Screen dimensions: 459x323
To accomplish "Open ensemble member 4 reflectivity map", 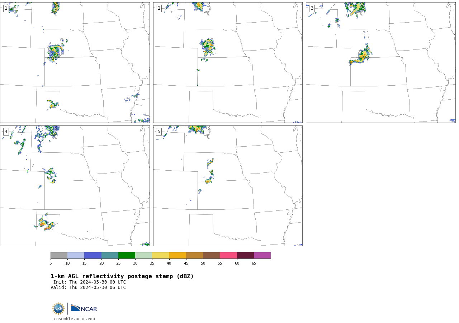I will [x=75, y=186].
